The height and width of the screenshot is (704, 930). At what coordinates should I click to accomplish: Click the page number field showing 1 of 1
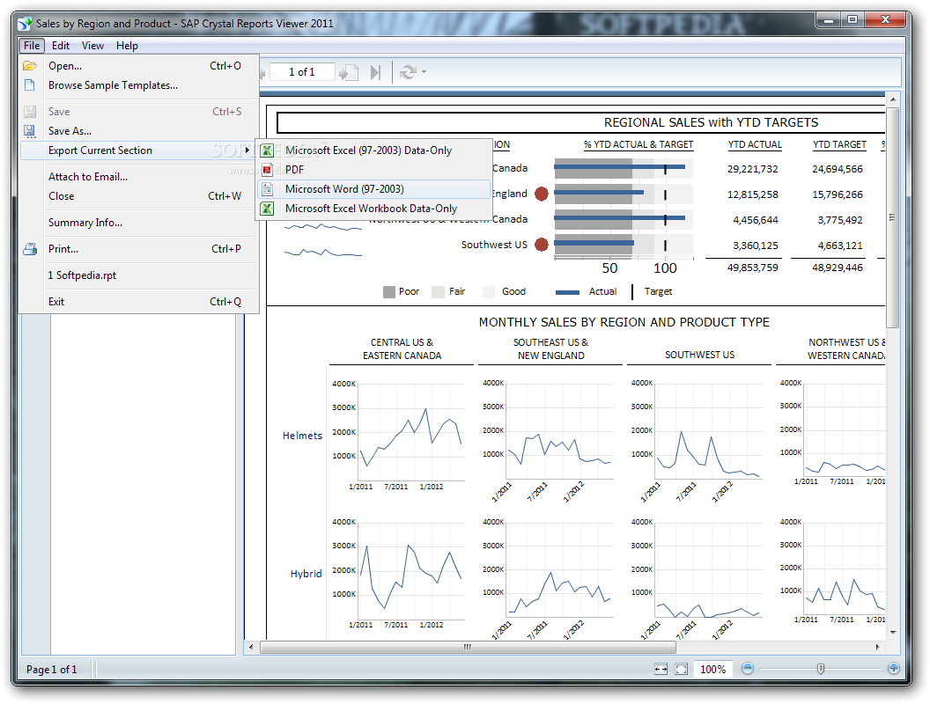(x=302, y=71)
